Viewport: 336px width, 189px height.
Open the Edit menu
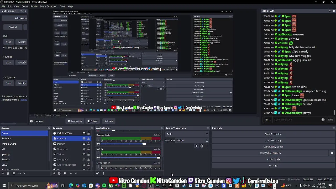pyautogui.click(x=9, y=6)
